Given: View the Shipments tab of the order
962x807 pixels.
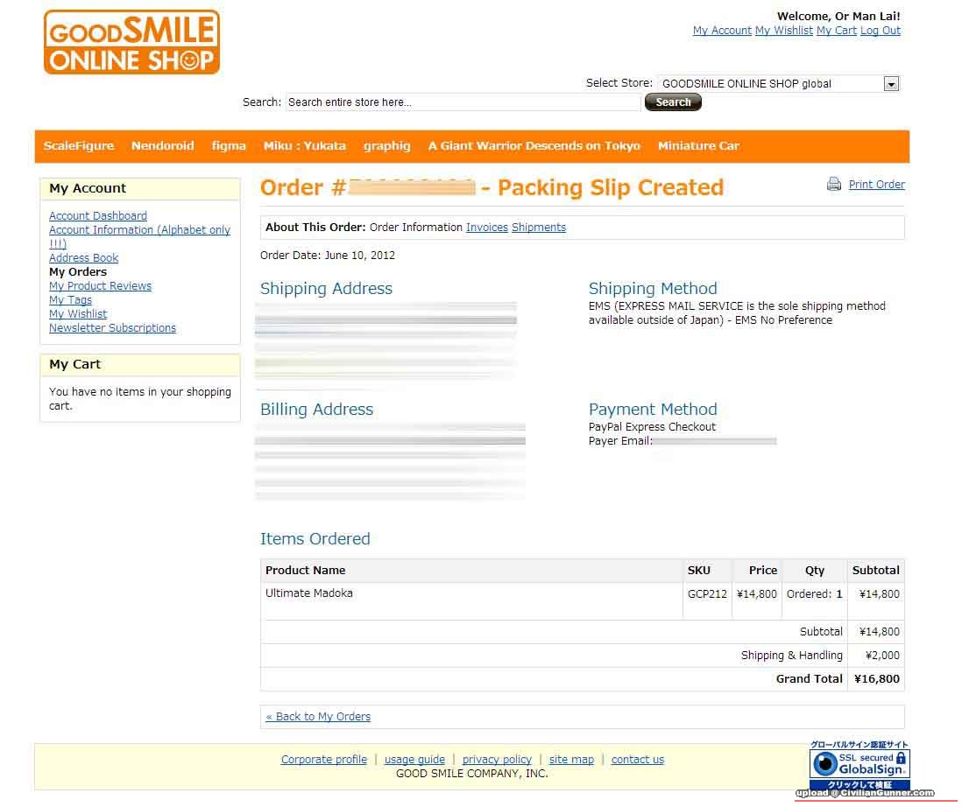Looking at the screenshot, I should pyautogui.click(x=539, y=228).
